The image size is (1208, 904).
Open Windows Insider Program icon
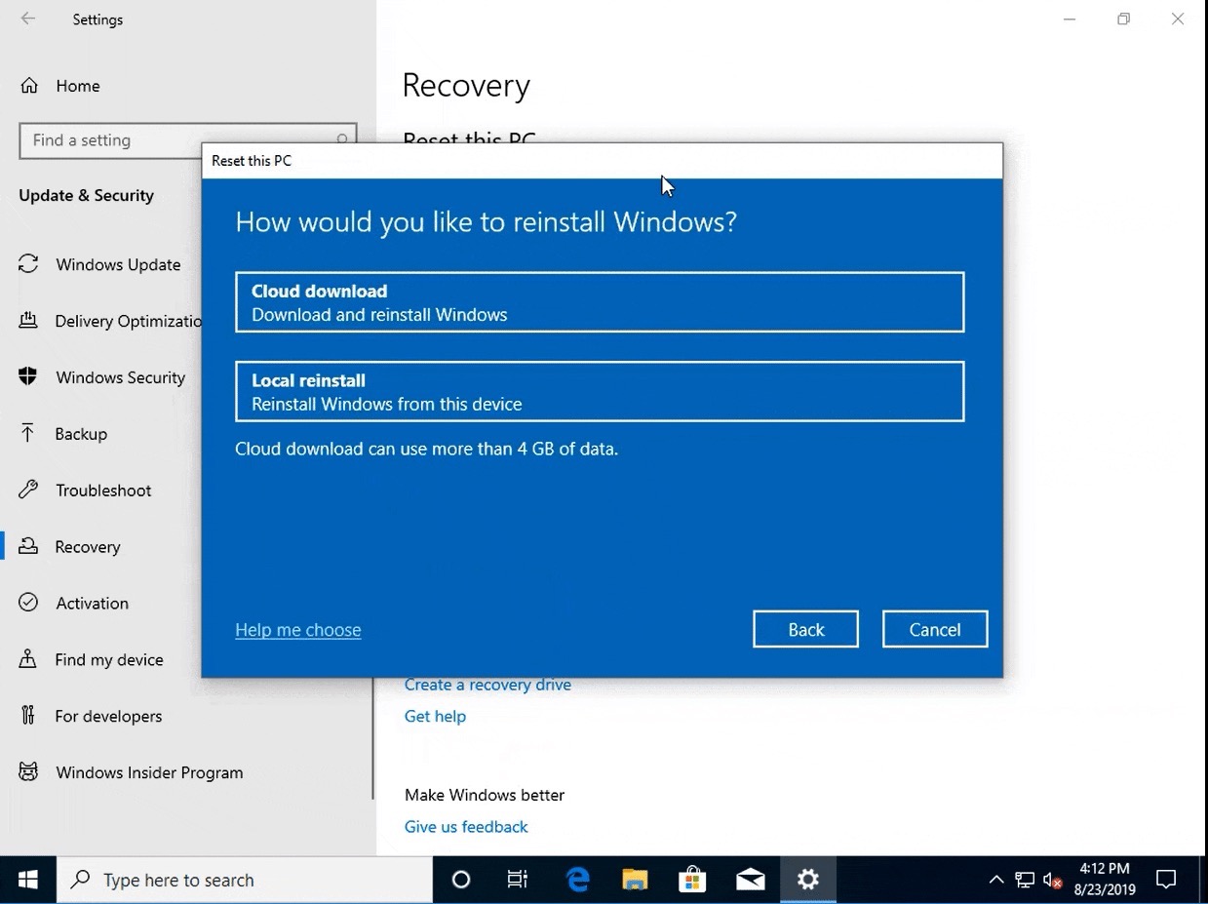tap(28, 772)
